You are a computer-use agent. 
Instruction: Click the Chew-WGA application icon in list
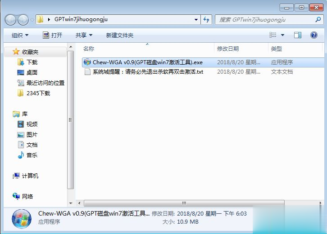[87, 62]
